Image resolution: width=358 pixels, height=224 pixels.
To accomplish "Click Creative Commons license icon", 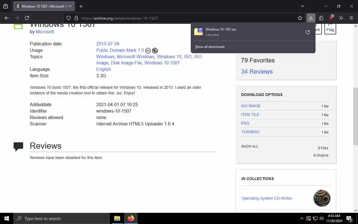I will click(148, 51).
